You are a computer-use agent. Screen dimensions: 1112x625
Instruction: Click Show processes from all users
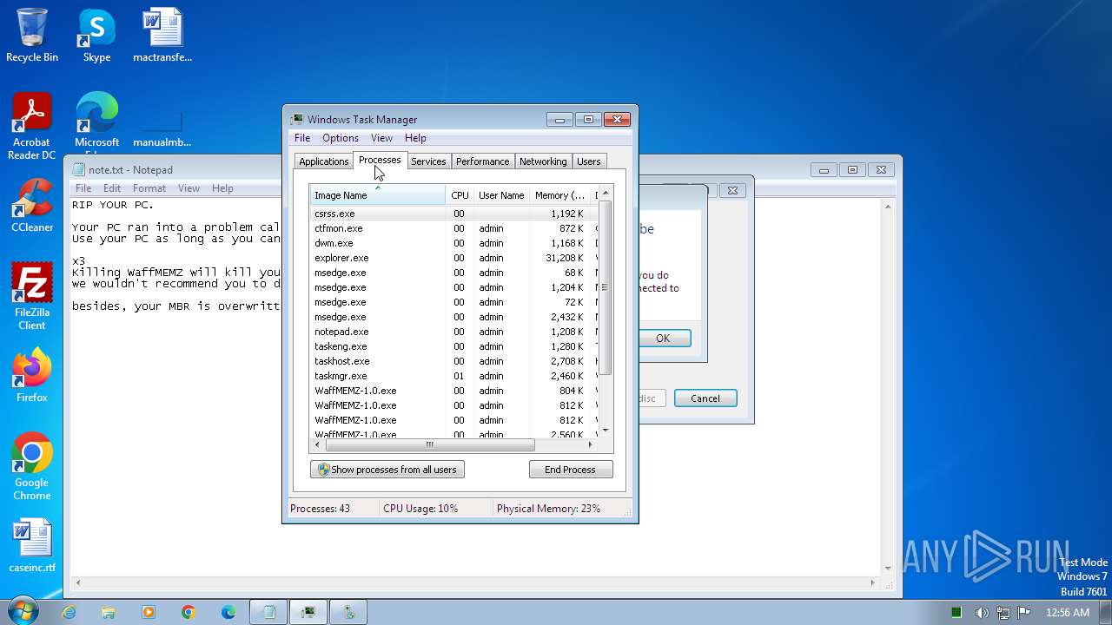(387, 470)
